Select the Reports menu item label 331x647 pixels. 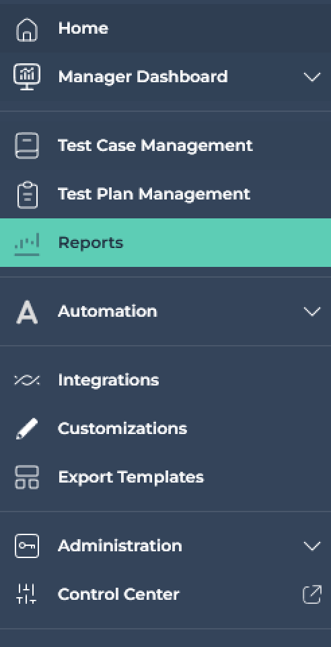[x=91, y=243]
